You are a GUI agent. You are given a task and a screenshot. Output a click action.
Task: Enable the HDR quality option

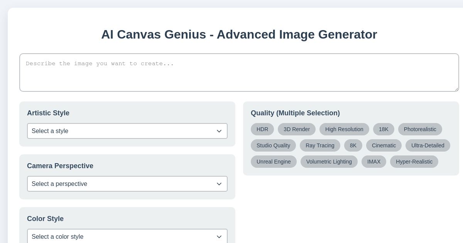(262, 129)
